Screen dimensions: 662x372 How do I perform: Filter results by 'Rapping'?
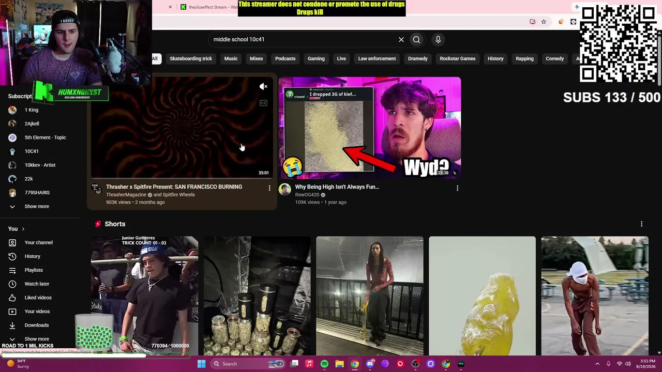(524, 58)
